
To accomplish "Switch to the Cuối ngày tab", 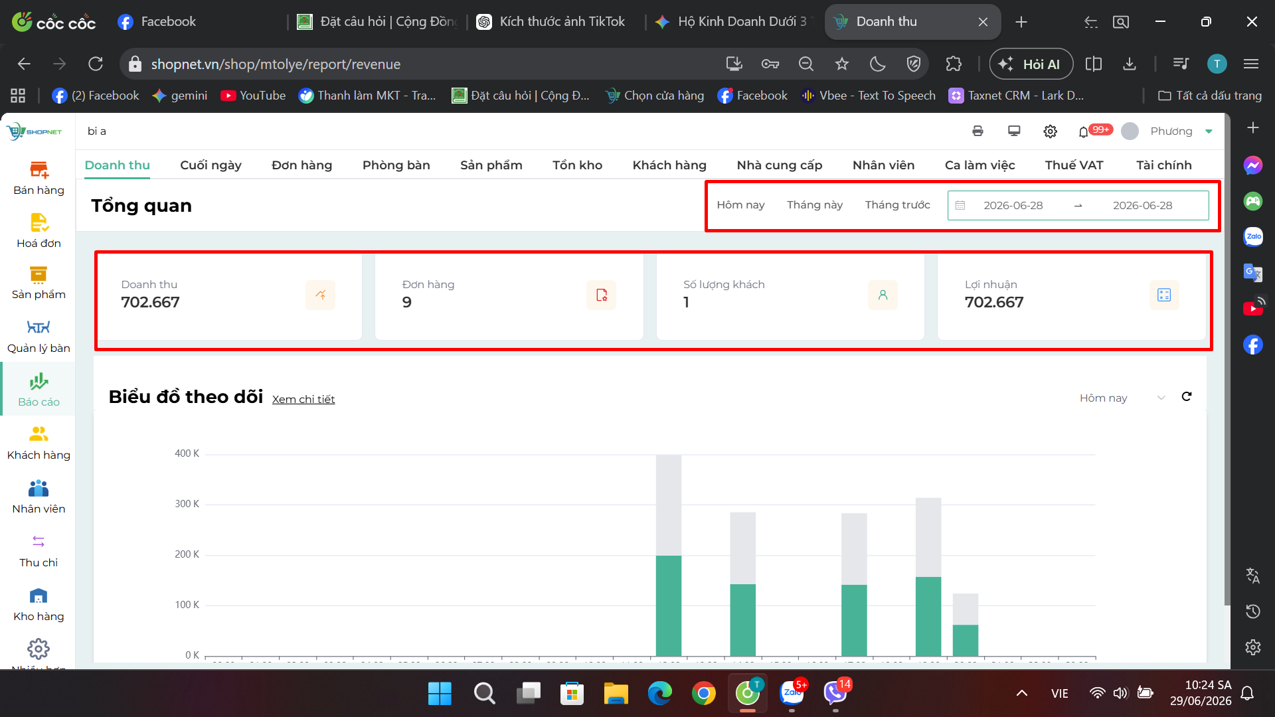I will 211,165.
